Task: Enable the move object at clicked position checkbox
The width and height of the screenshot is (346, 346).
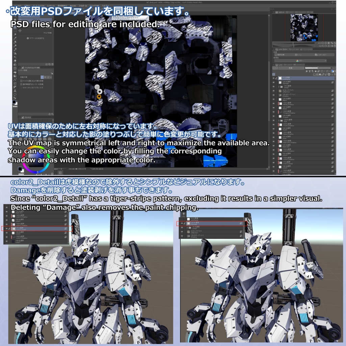Action: coord(21,81)
